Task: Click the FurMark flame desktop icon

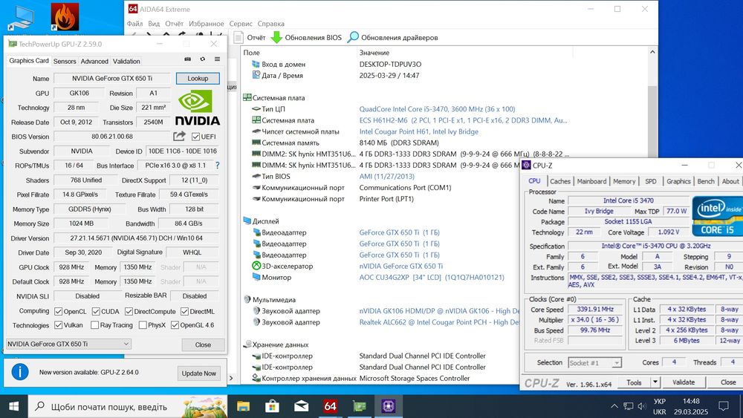Action: tap(65, 16)
